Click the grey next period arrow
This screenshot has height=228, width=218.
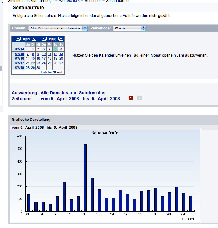coord(140,98)
